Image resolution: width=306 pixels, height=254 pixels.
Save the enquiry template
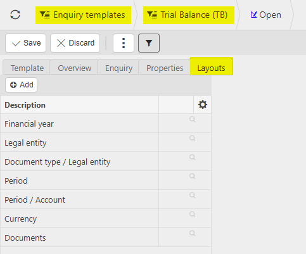click(25, 43)
